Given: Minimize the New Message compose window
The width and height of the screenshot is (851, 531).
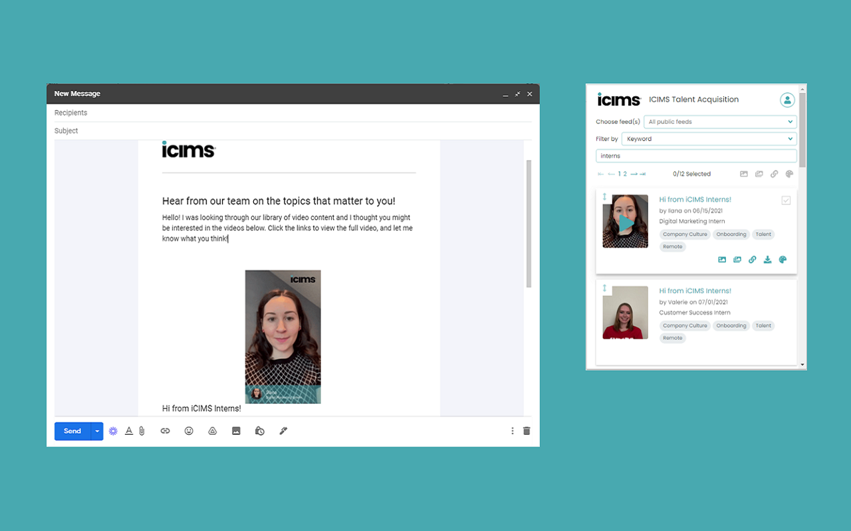Looking at the screenshot, I should click(x=506, y=94).
